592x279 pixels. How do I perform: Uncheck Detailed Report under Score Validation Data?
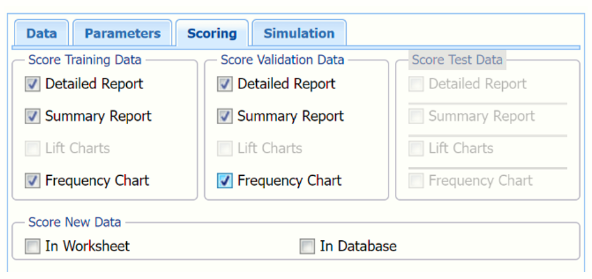(x=225, y=84)
